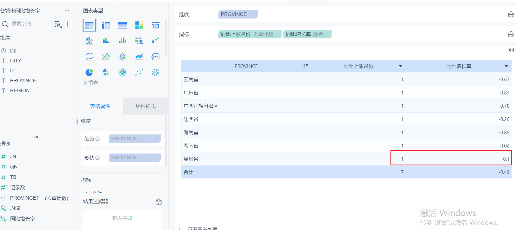Open the PROVINCE pill beside 颜色

(x=135, y=139)
